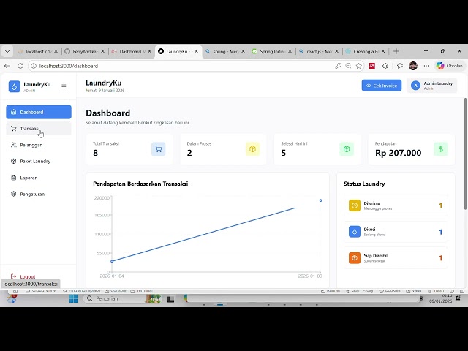This screenshot has width=468, height=351.
Task: Open Paket Laundry menu item
Action: point(39,161)
